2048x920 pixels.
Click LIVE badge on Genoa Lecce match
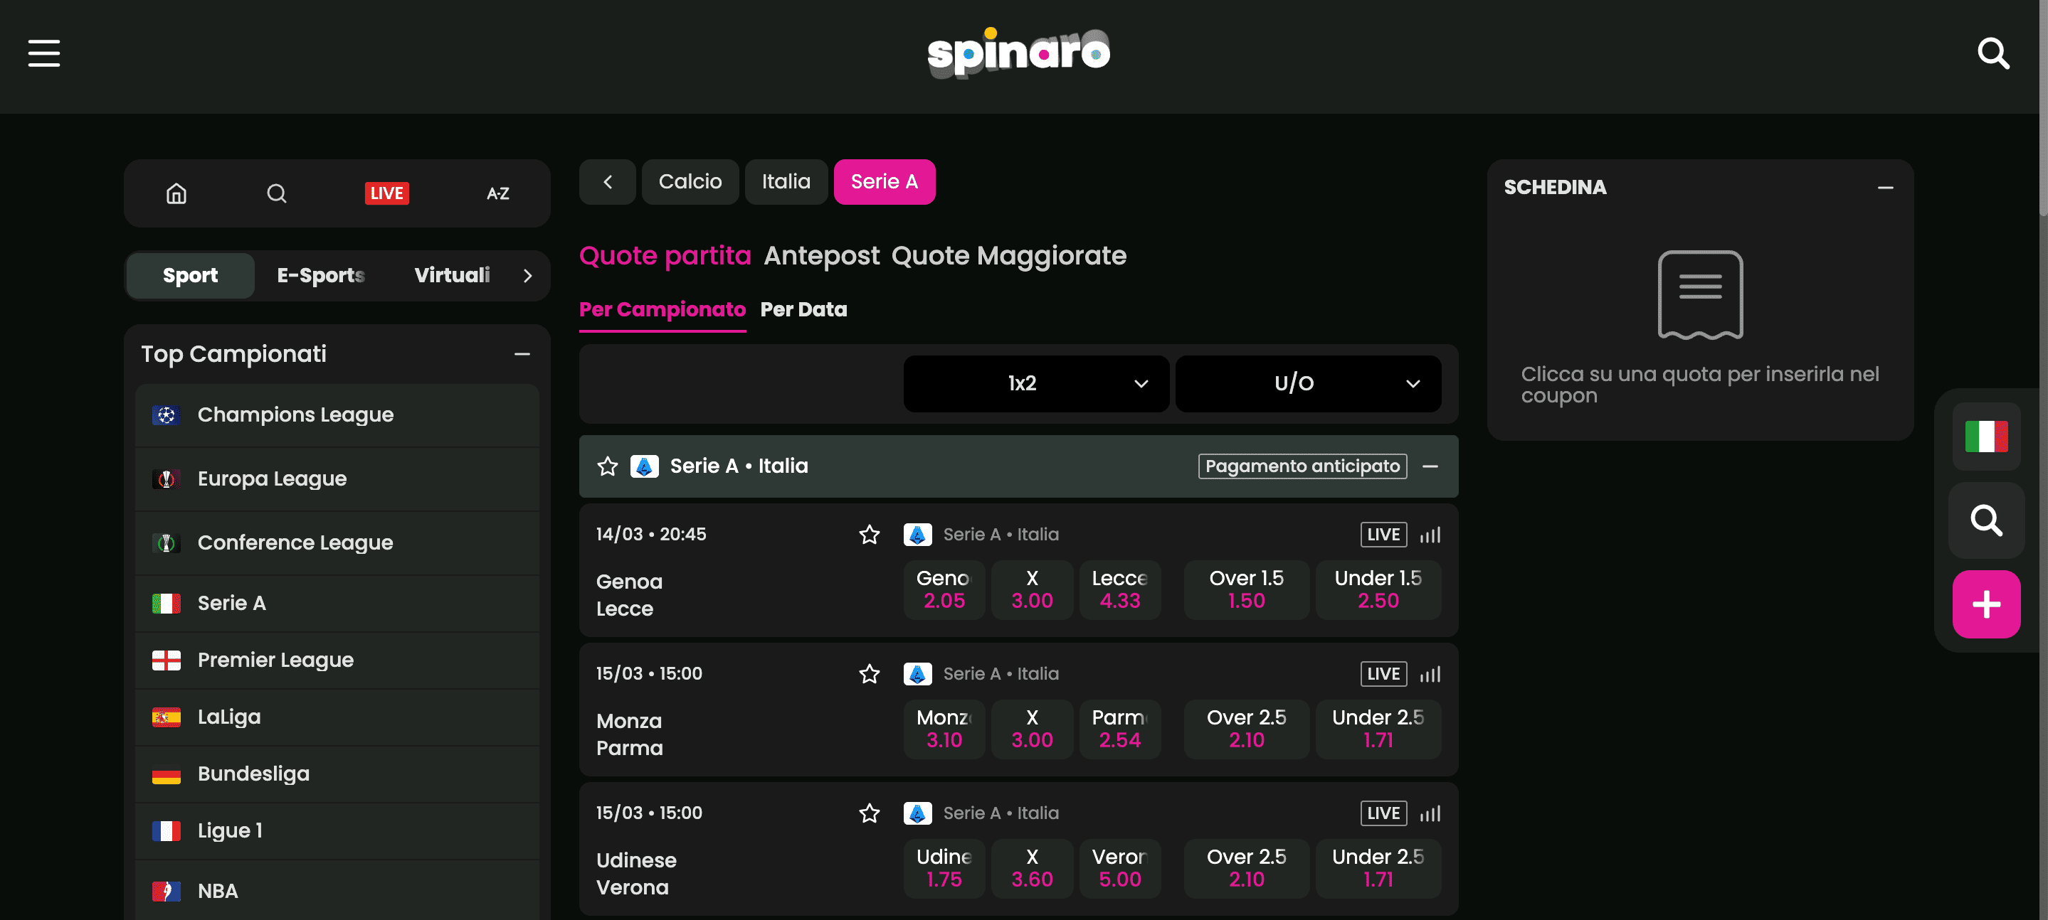click(x=1383, y=535)
